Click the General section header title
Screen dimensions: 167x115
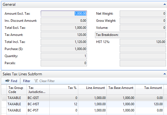pyautogui.click(x=9, y=4)
